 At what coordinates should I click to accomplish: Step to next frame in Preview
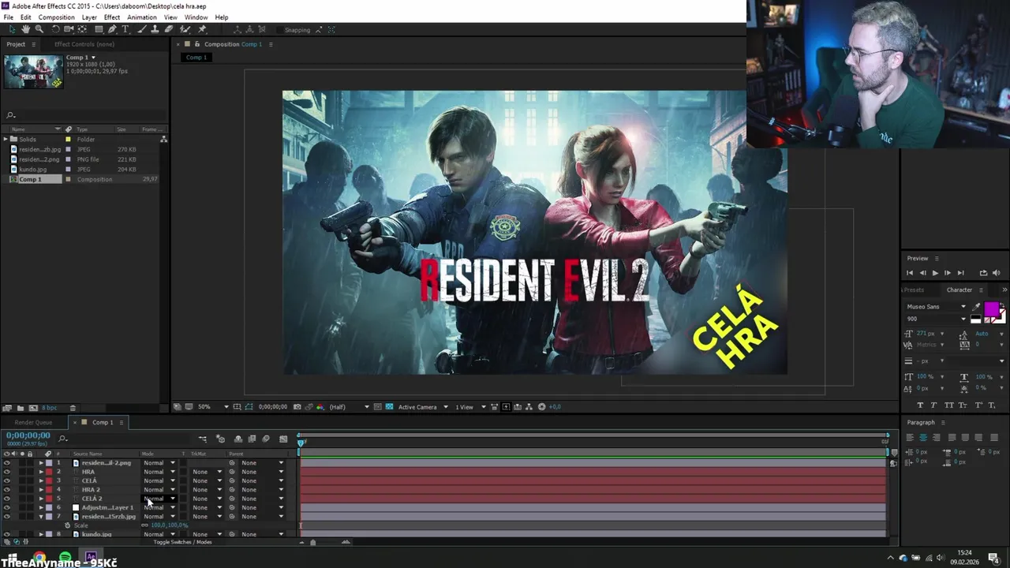point(948,273)
